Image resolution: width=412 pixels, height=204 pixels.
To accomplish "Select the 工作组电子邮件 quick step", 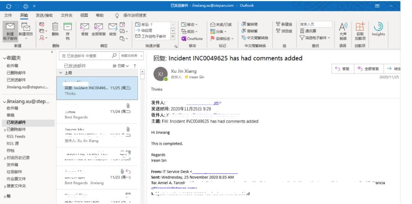I will pos(152,37).
